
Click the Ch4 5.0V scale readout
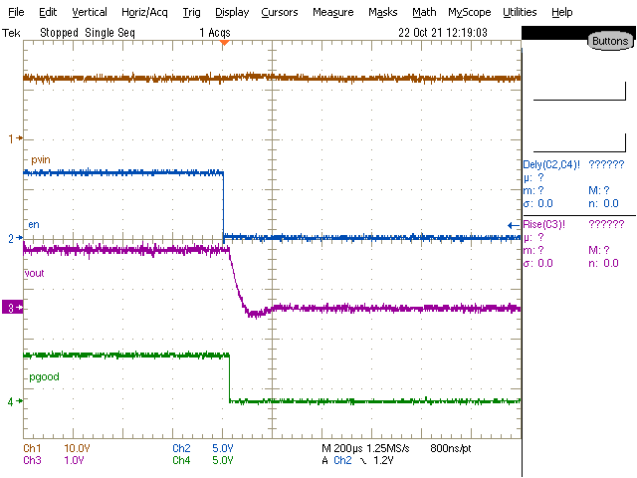203,460
